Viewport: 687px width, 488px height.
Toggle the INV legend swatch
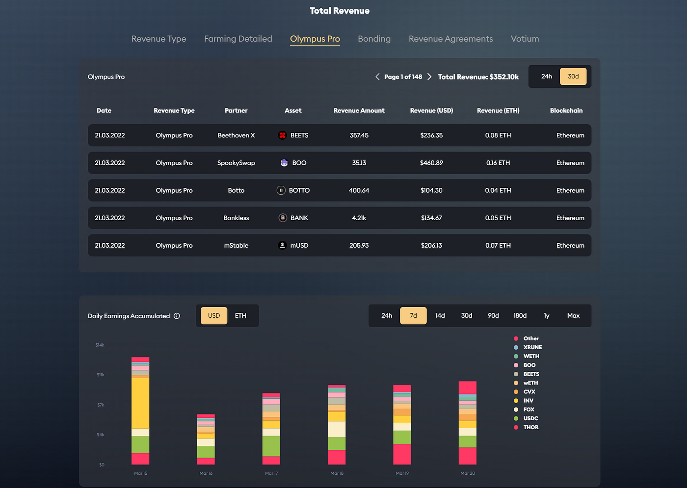click(516, 401)
